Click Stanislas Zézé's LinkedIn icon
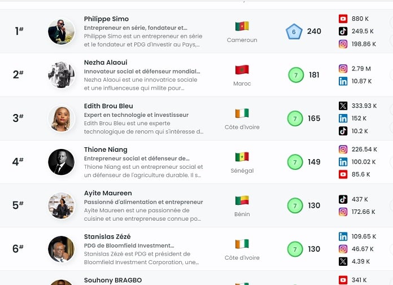Viewport: 393px width, 285px height. 343,236
